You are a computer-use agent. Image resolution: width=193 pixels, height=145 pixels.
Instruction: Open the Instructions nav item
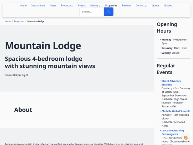38,5
